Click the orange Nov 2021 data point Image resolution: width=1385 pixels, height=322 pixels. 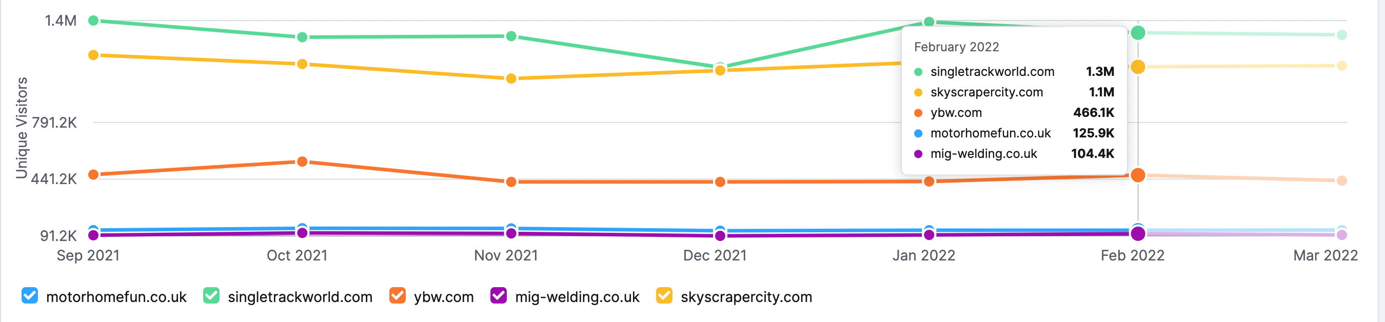pos(511,182)
